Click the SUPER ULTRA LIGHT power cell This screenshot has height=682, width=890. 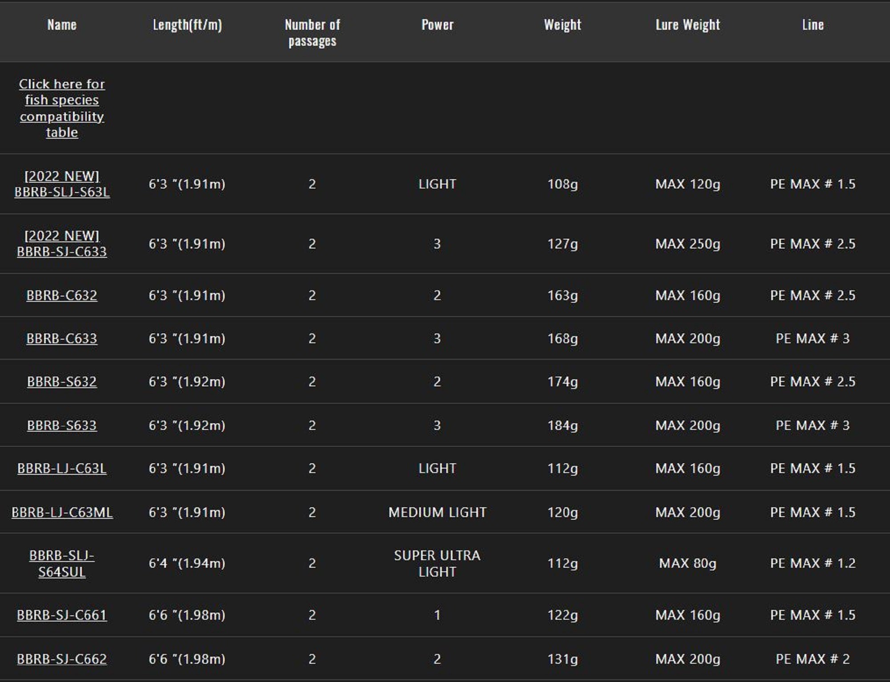point(437,563)
